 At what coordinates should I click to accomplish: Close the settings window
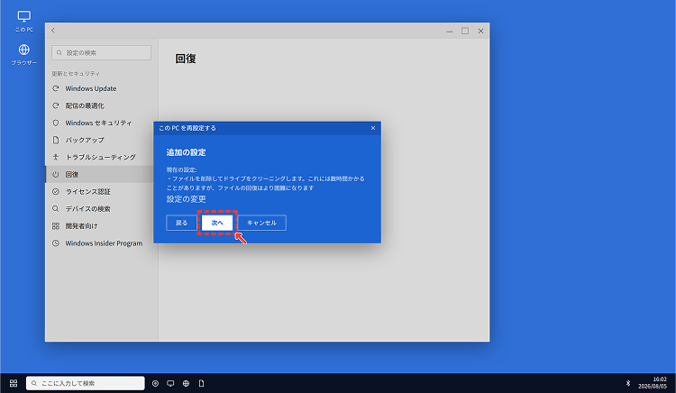(x=480, y=31)
